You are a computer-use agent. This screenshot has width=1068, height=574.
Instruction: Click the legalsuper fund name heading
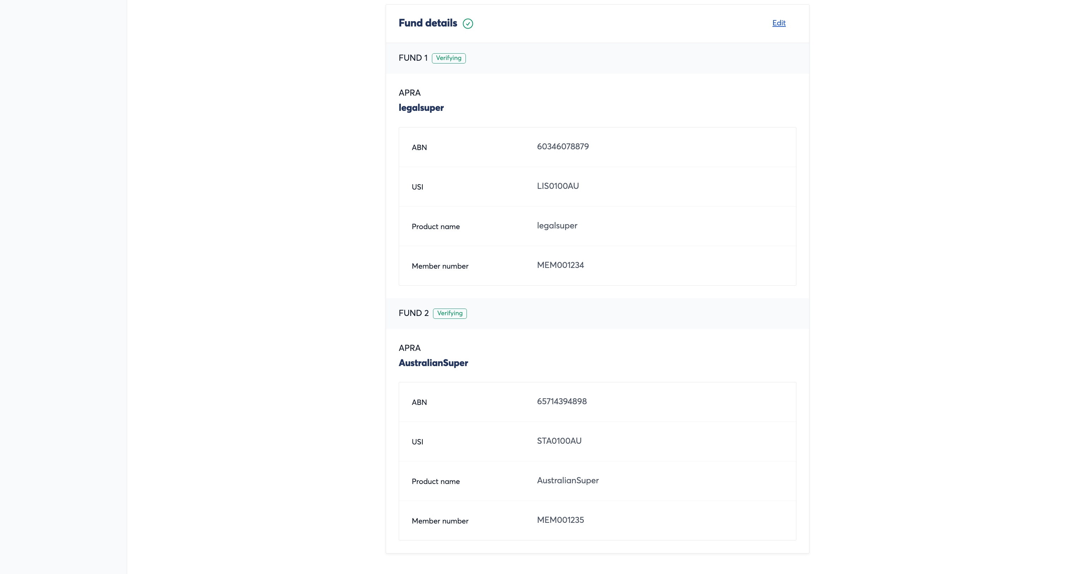pyautogui.click(x=421, y=108)
